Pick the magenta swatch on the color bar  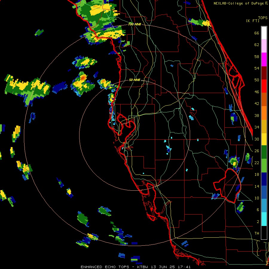[264, 59]
